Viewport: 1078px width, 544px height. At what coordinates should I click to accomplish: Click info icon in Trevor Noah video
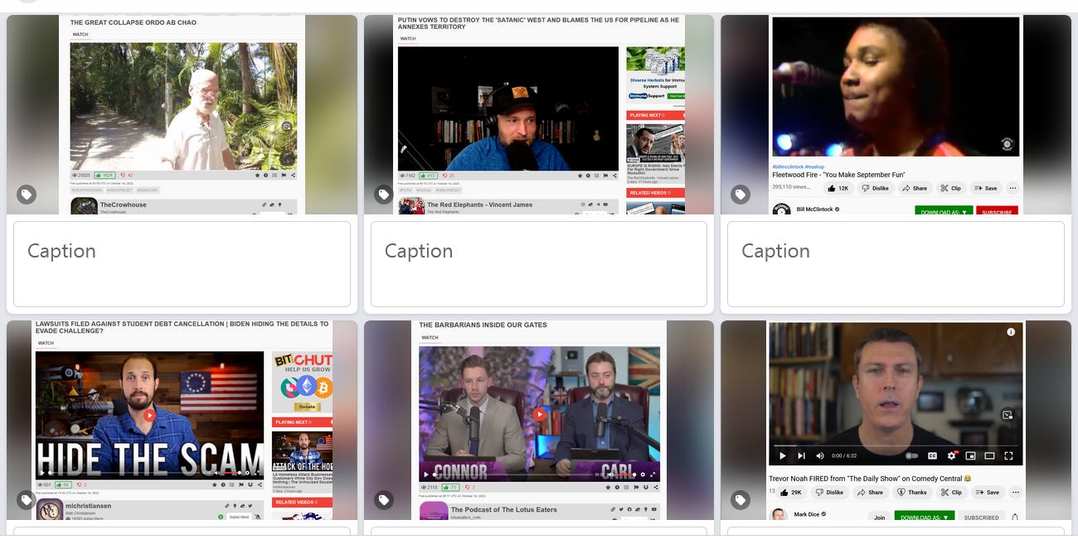point(1010,332)
